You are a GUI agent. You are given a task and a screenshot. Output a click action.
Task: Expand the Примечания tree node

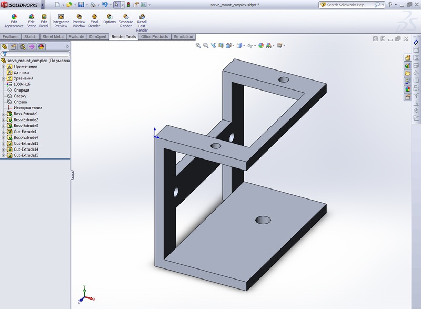4,66
